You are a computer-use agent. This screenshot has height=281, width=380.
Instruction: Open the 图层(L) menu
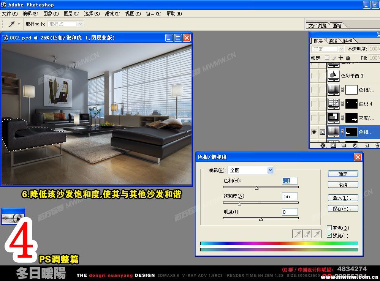[x=71, y=14]
